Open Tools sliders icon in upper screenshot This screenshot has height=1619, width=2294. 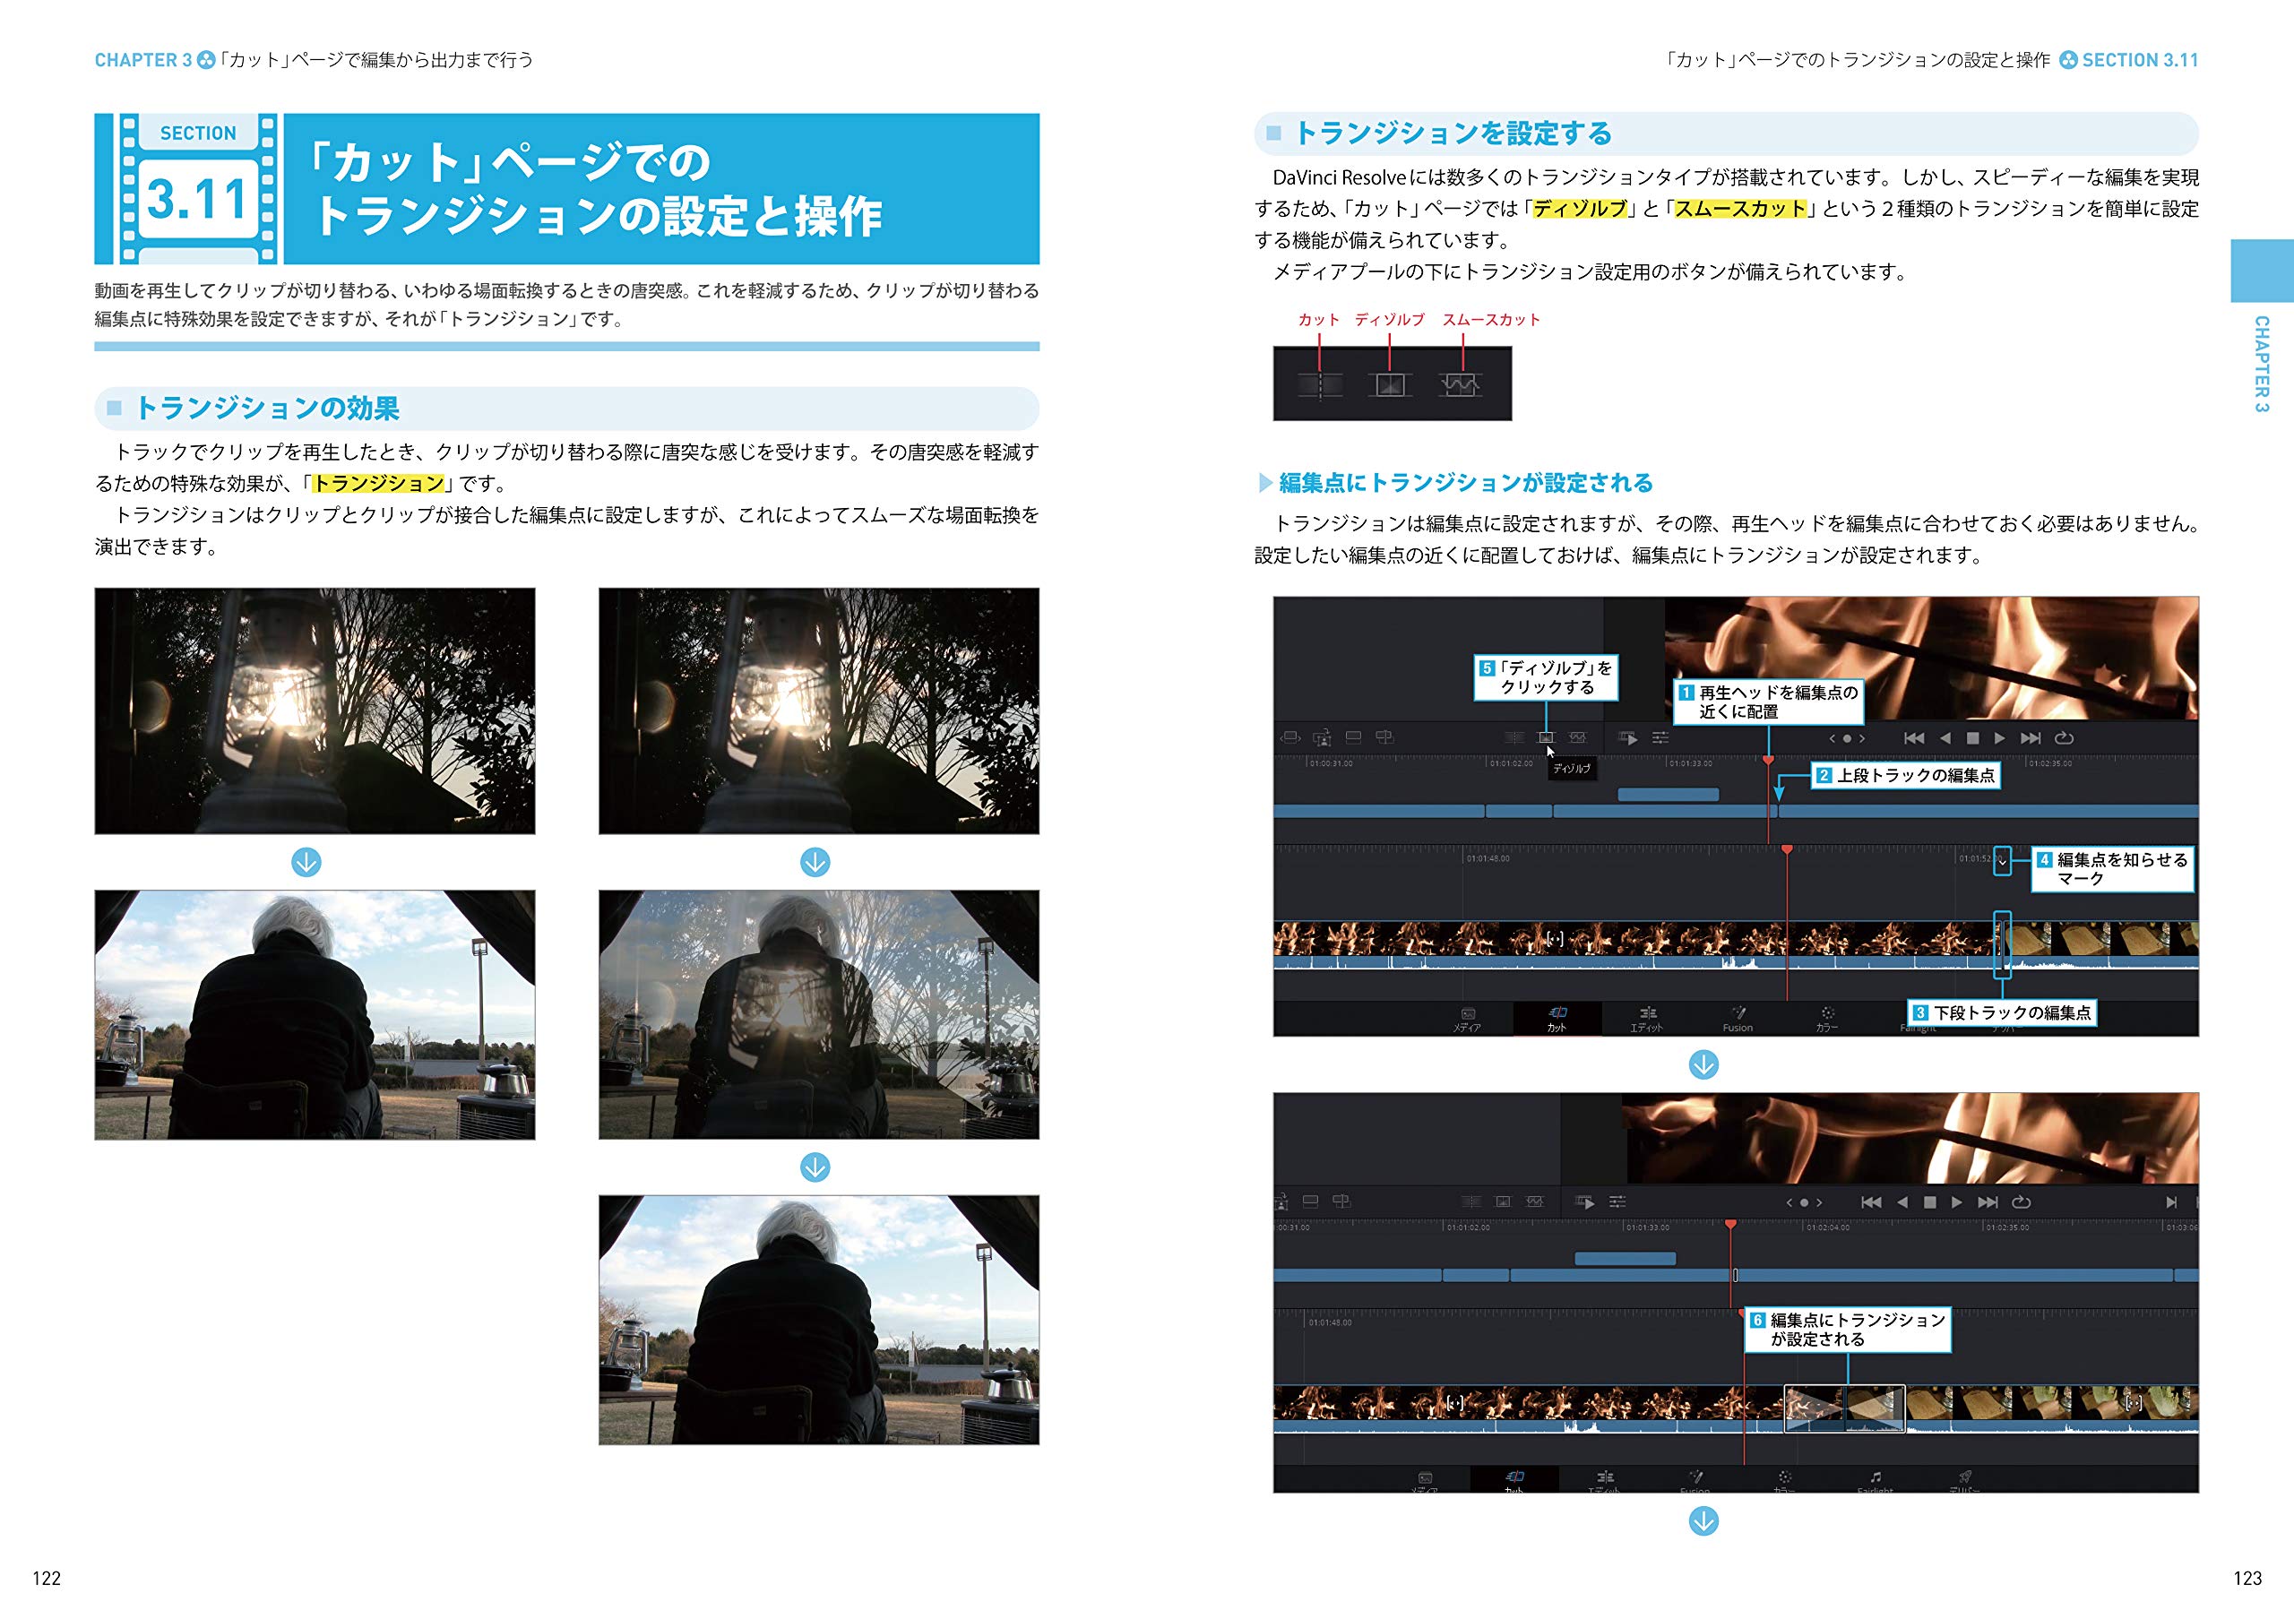tap(1660, 738)
